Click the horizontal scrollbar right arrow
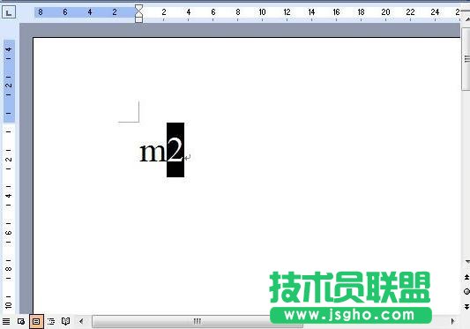470x329 pixels. click(x=452, y=321)
